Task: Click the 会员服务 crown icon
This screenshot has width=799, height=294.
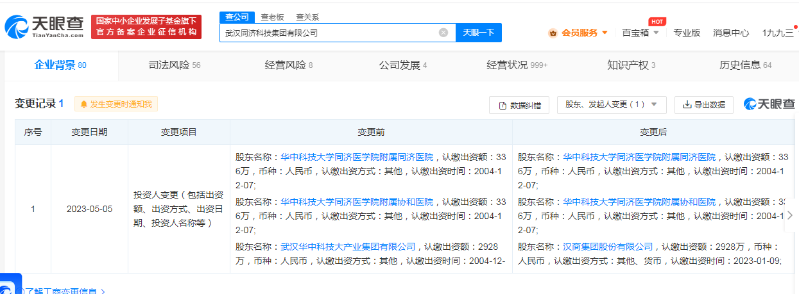Action: point(553,33)
